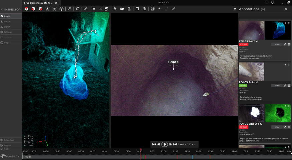This screenshot has height=160, width=292.
Task: Close the Annotations panel
Action: coord(286,9)
